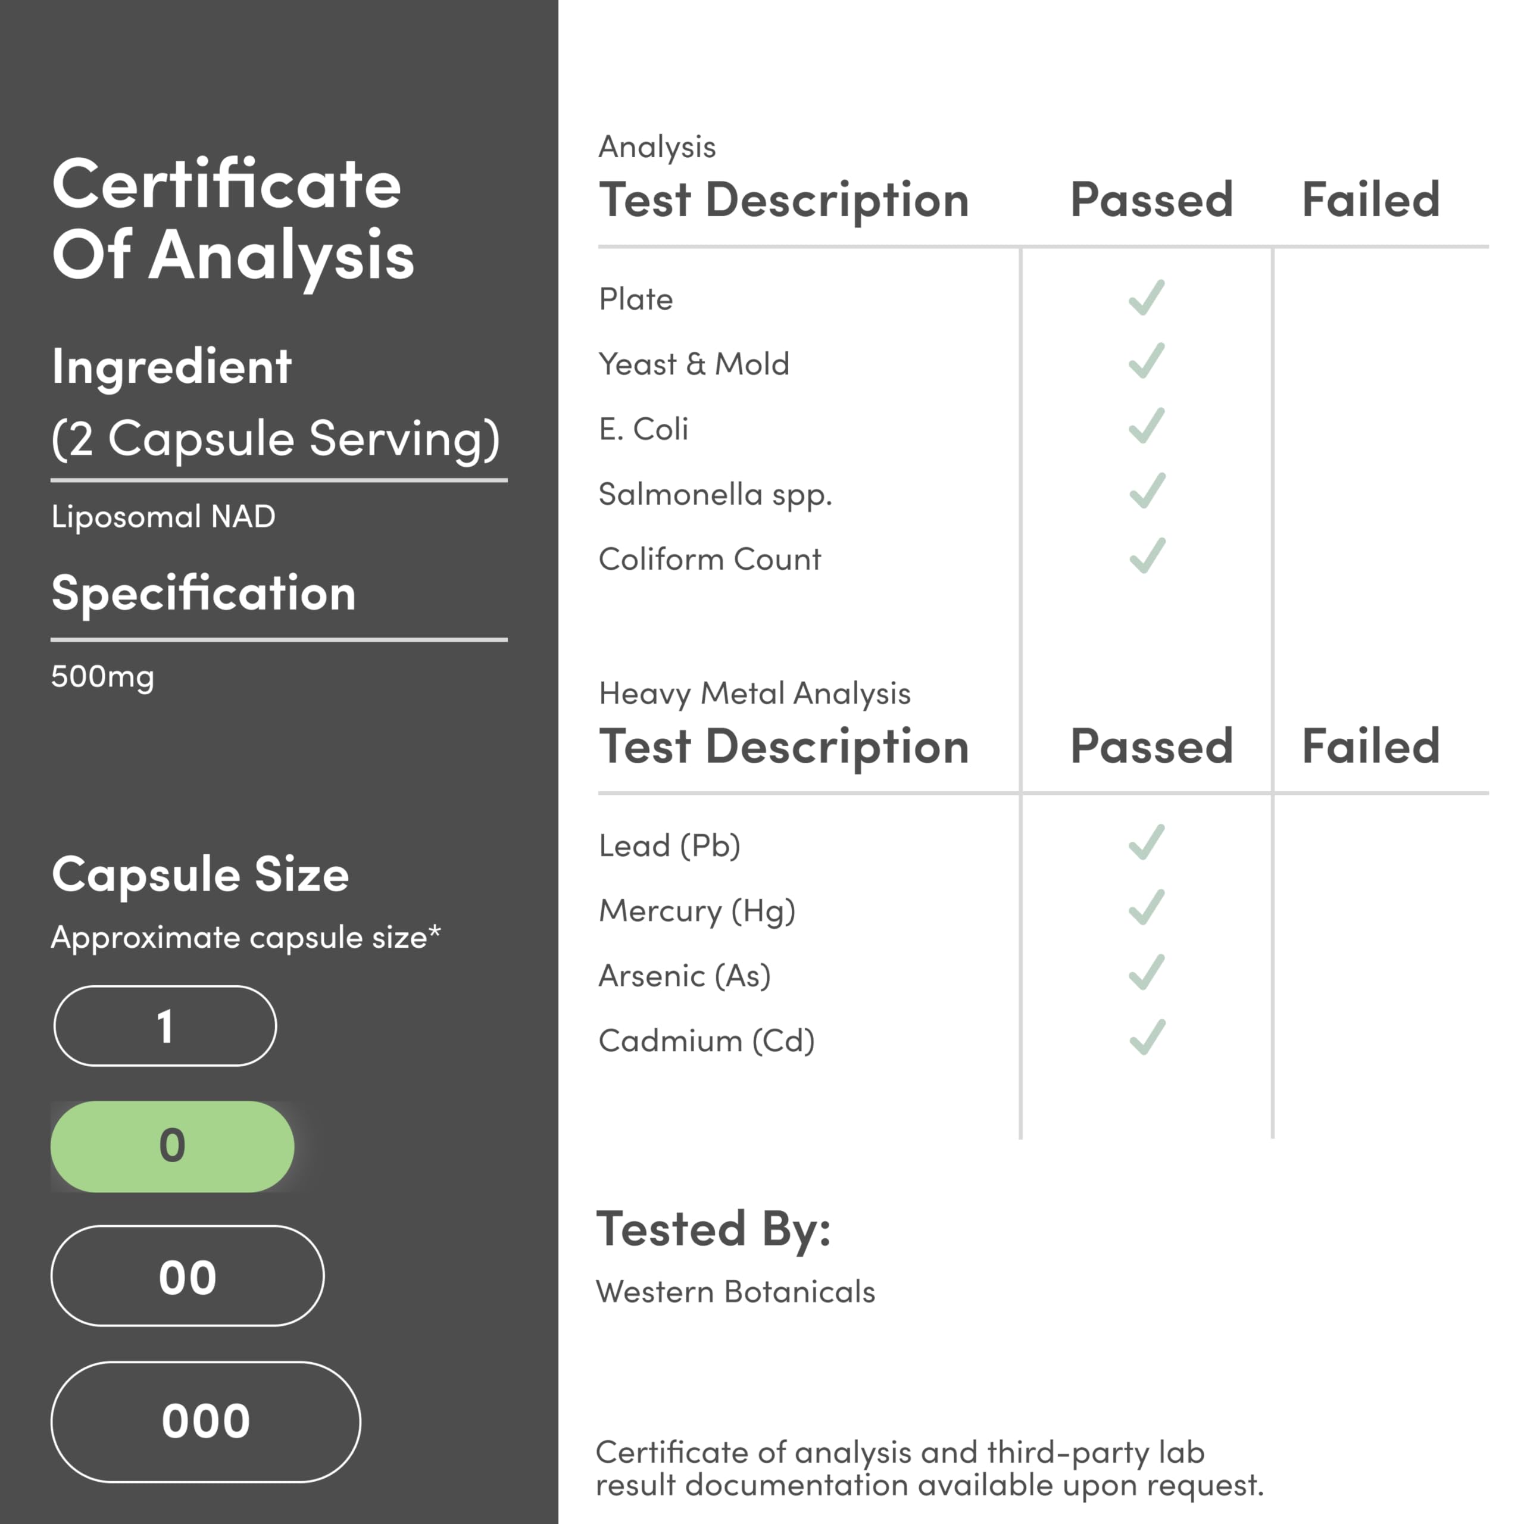
Task: Click the 500mg specification value
Action: tap(102, 677)
